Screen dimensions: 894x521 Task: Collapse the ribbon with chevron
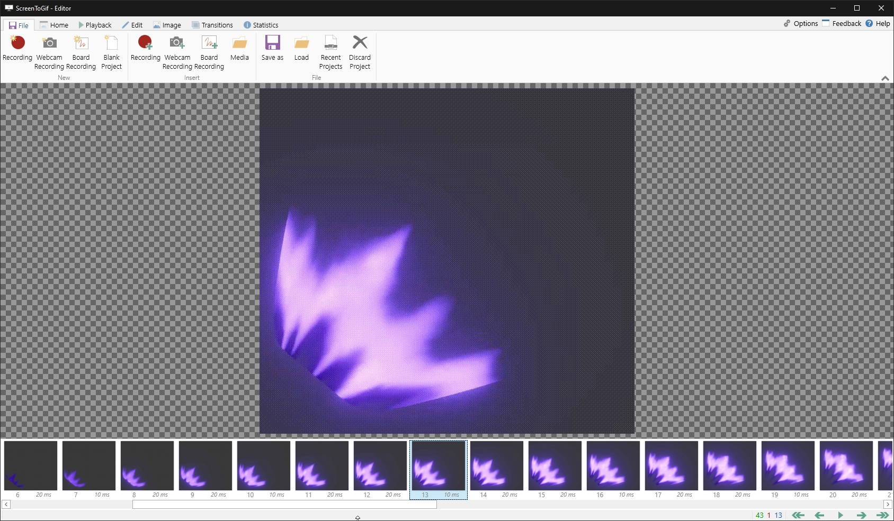point(885,78)
